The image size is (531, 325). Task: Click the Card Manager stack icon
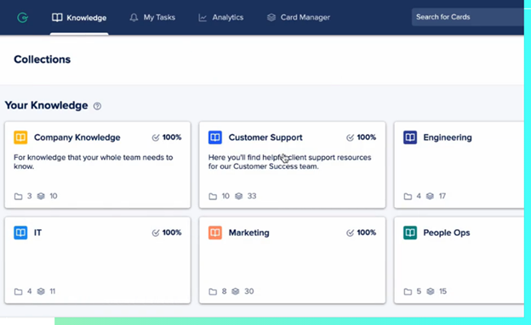click(x=271, y=17)
